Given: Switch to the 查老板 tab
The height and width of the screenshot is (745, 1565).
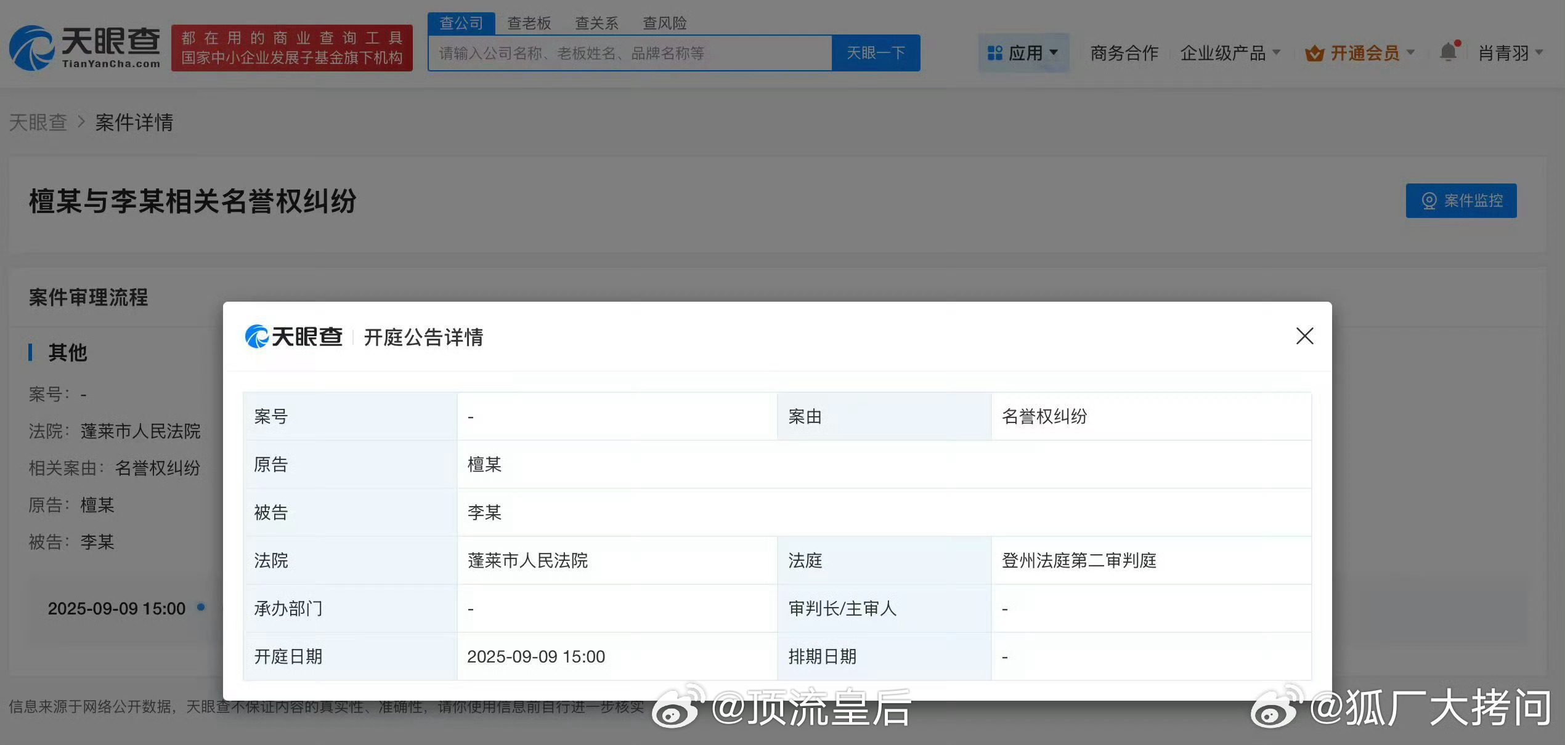Looking at the screenshot, I should (x=529, y=23).
